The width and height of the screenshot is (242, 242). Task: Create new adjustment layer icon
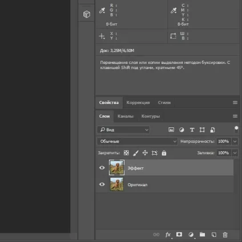coord(191,235)
